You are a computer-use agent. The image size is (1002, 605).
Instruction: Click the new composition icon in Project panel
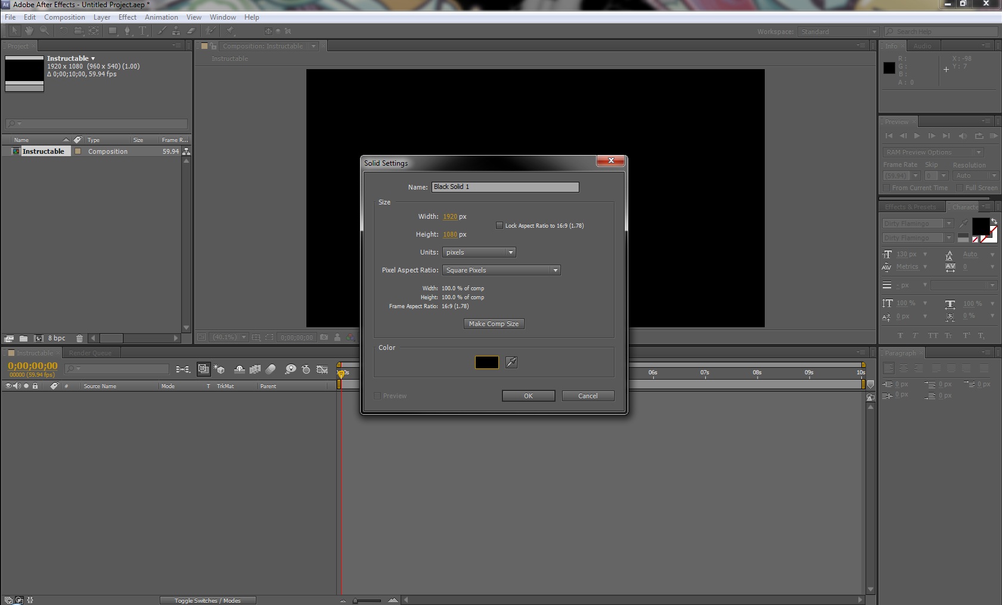point(39,338)
